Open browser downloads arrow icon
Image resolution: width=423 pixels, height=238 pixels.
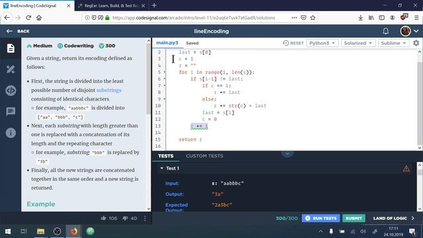coord(360,18)
